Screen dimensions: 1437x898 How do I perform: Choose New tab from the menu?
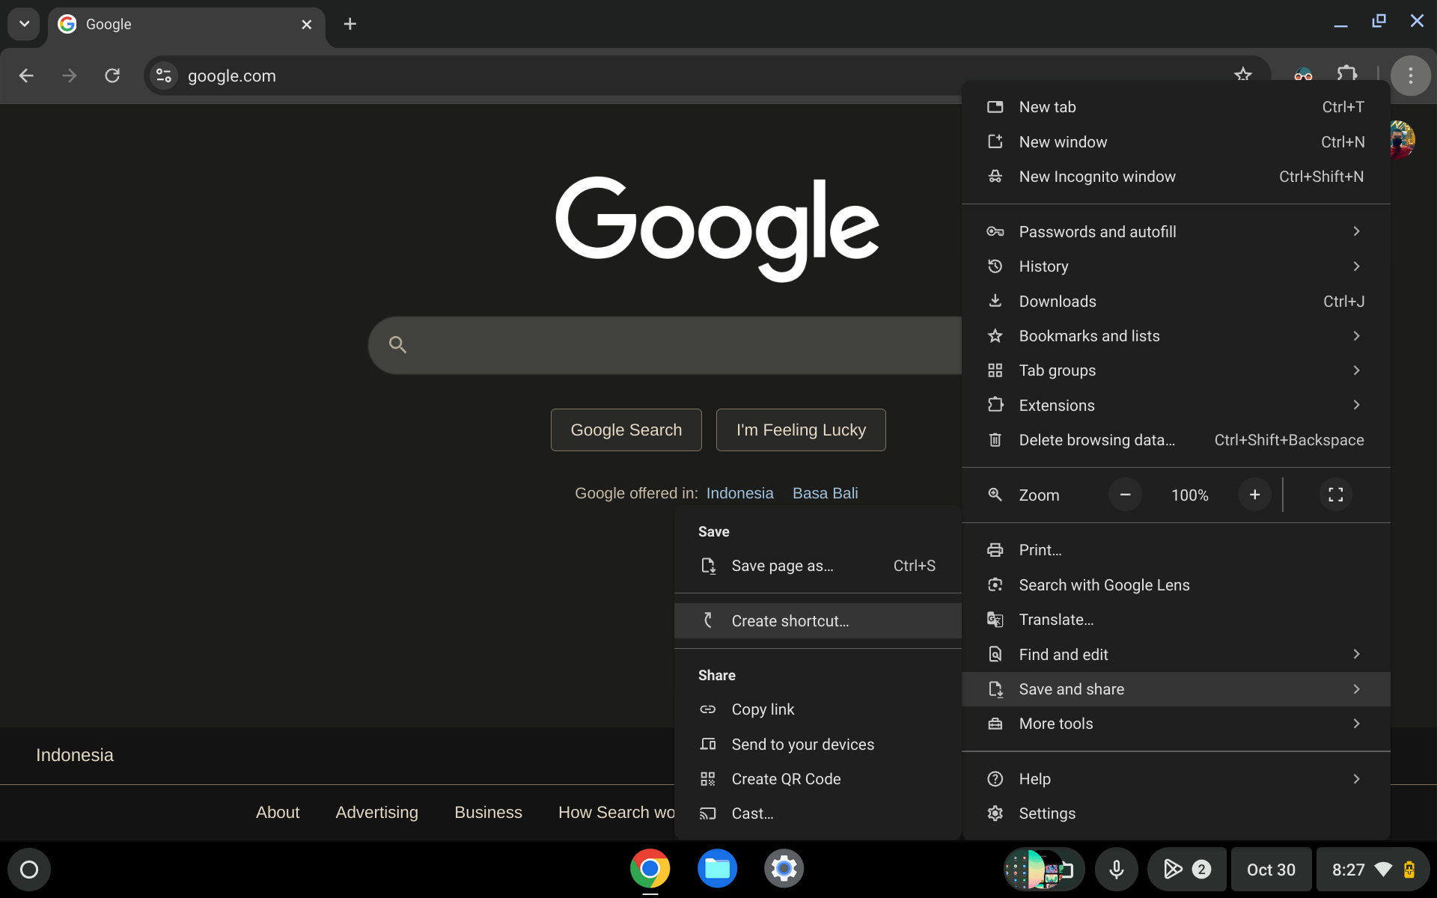(1176, 107)
